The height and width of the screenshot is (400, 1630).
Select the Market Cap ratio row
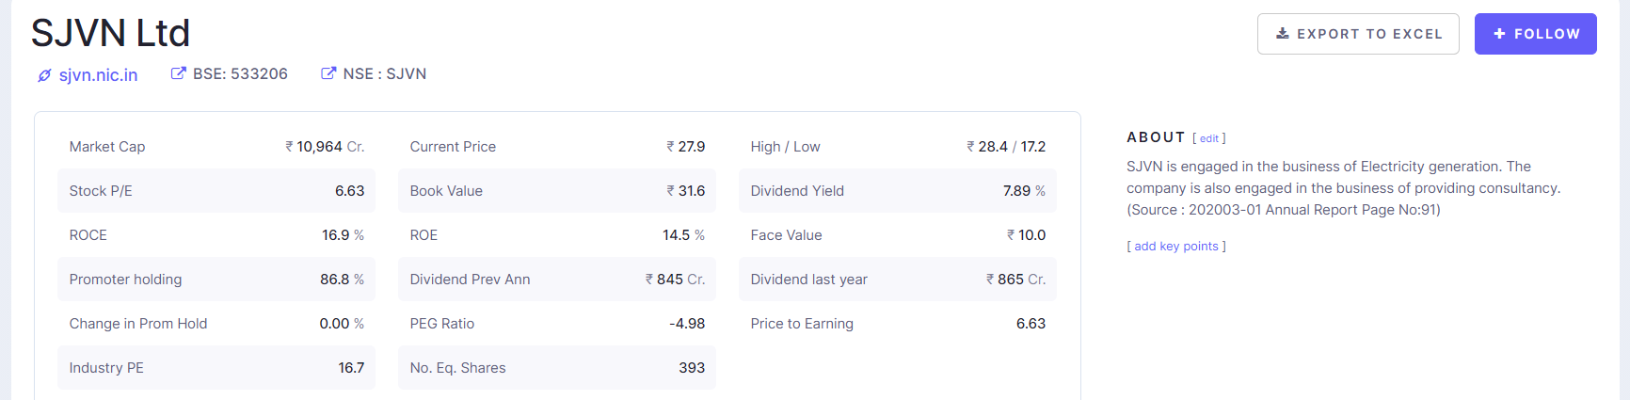coord(216,147)
